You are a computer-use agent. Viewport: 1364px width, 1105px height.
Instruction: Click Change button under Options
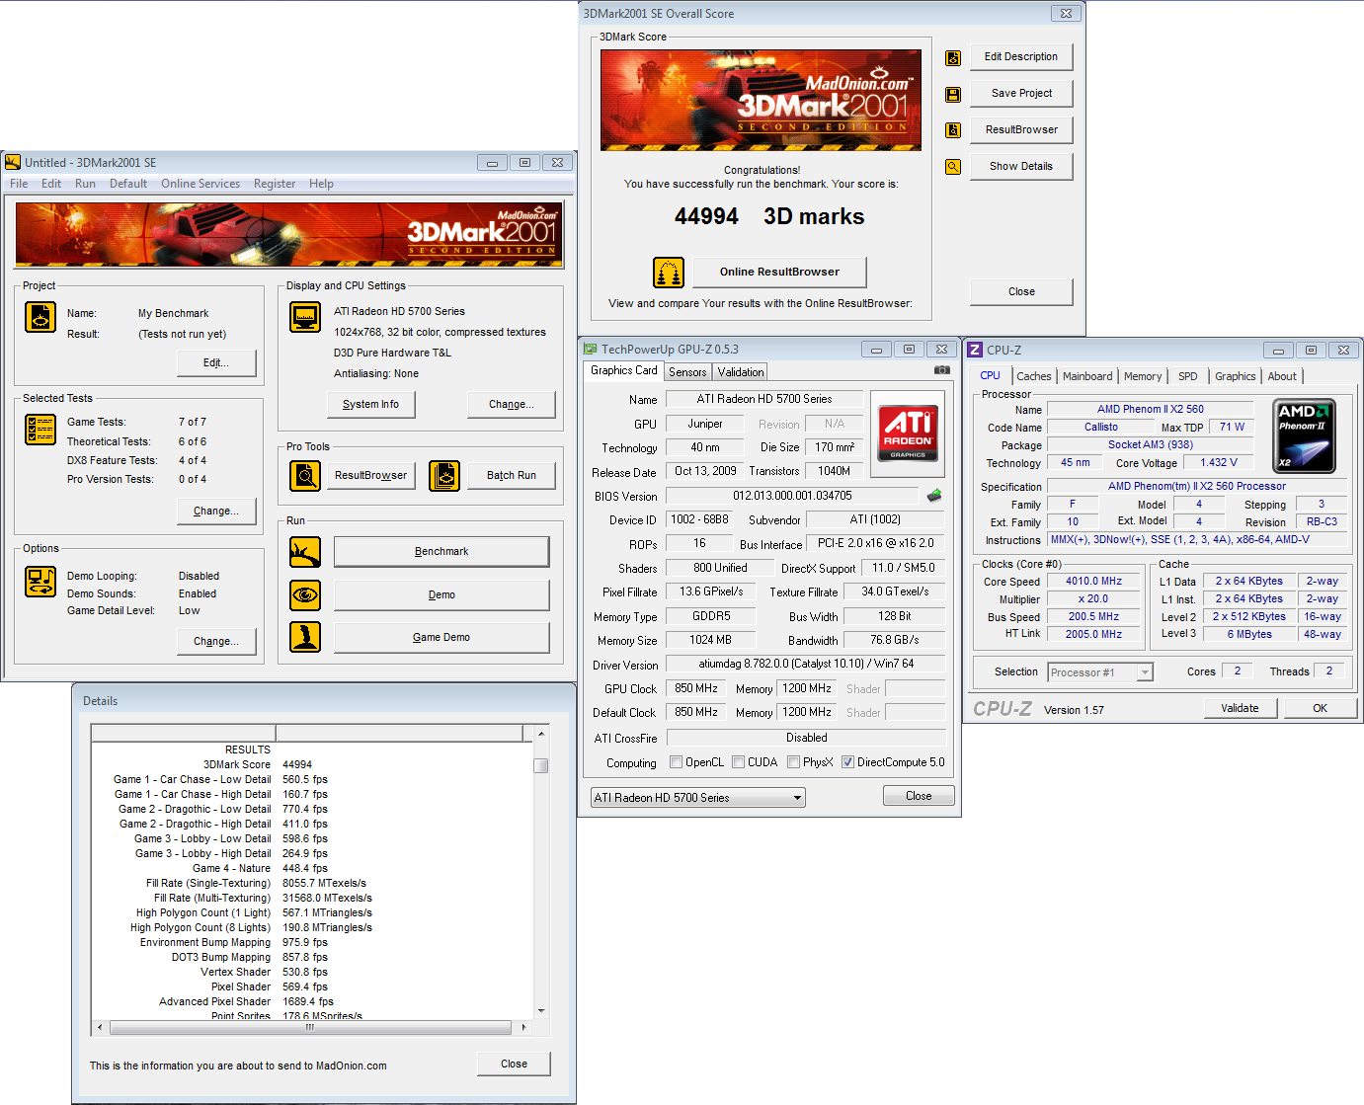click(x=216, y=642)
